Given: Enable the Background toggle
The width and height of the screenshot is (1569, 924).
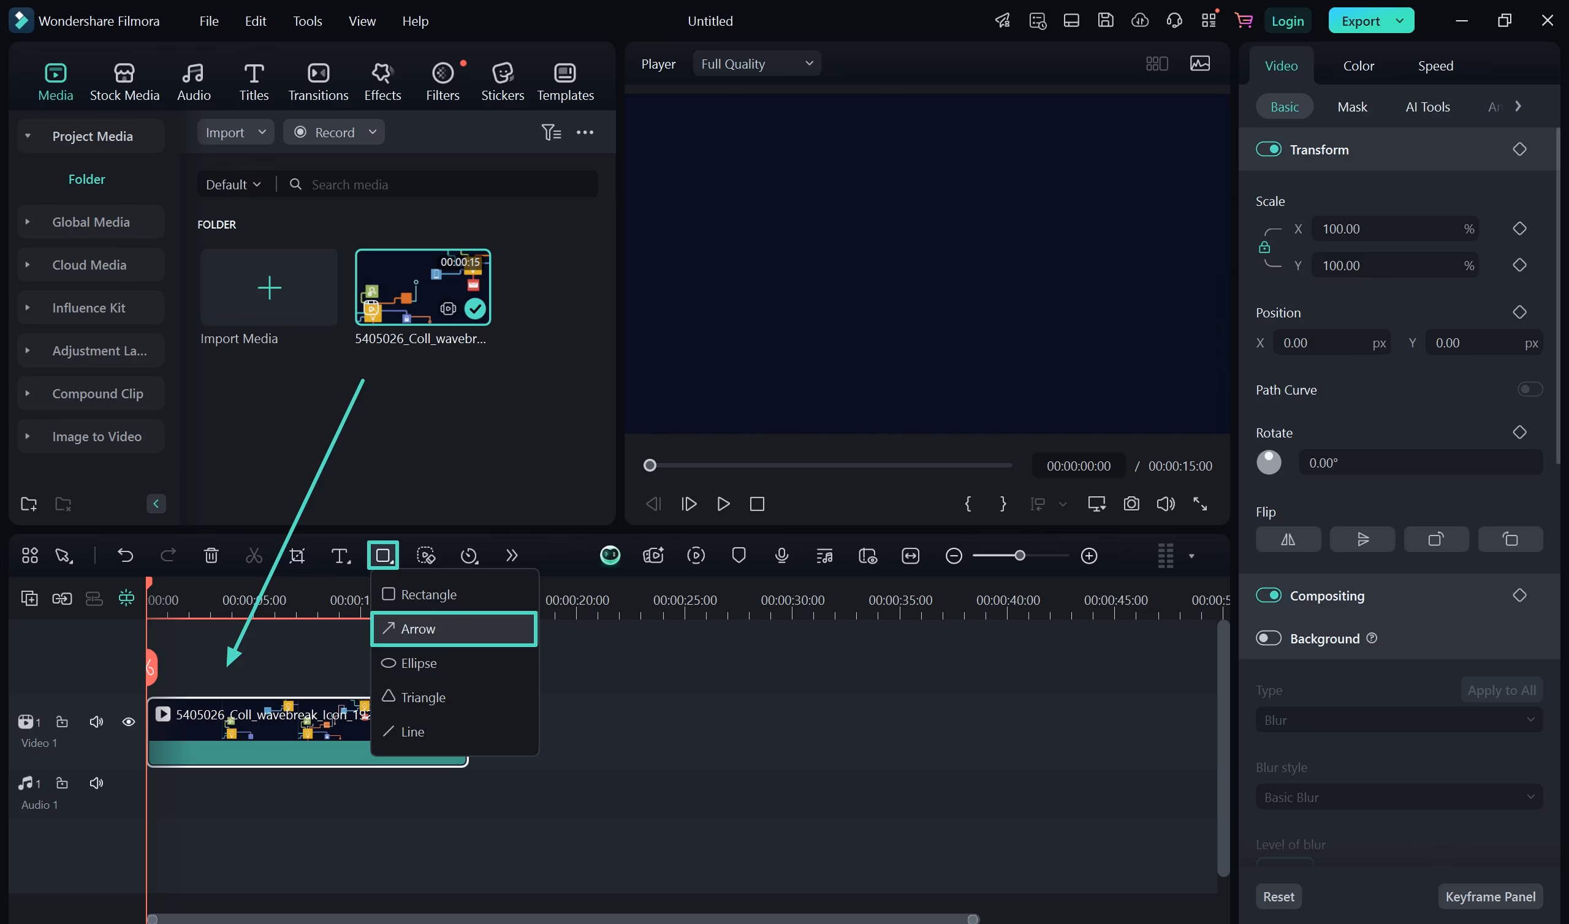Looking at the screenshot, I should 1268,638.
